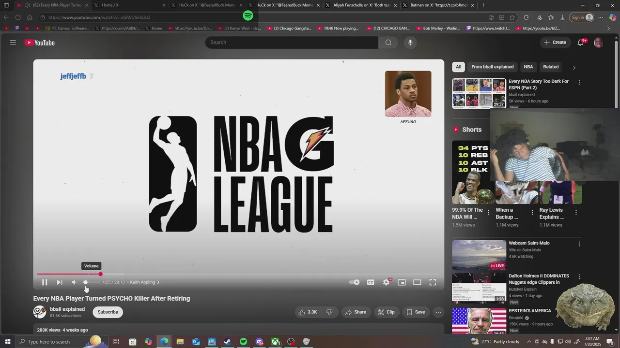The width and height of the screenshot is (620, 348).
Task: Switch to the miniplayer
Action: click(402, 282)
